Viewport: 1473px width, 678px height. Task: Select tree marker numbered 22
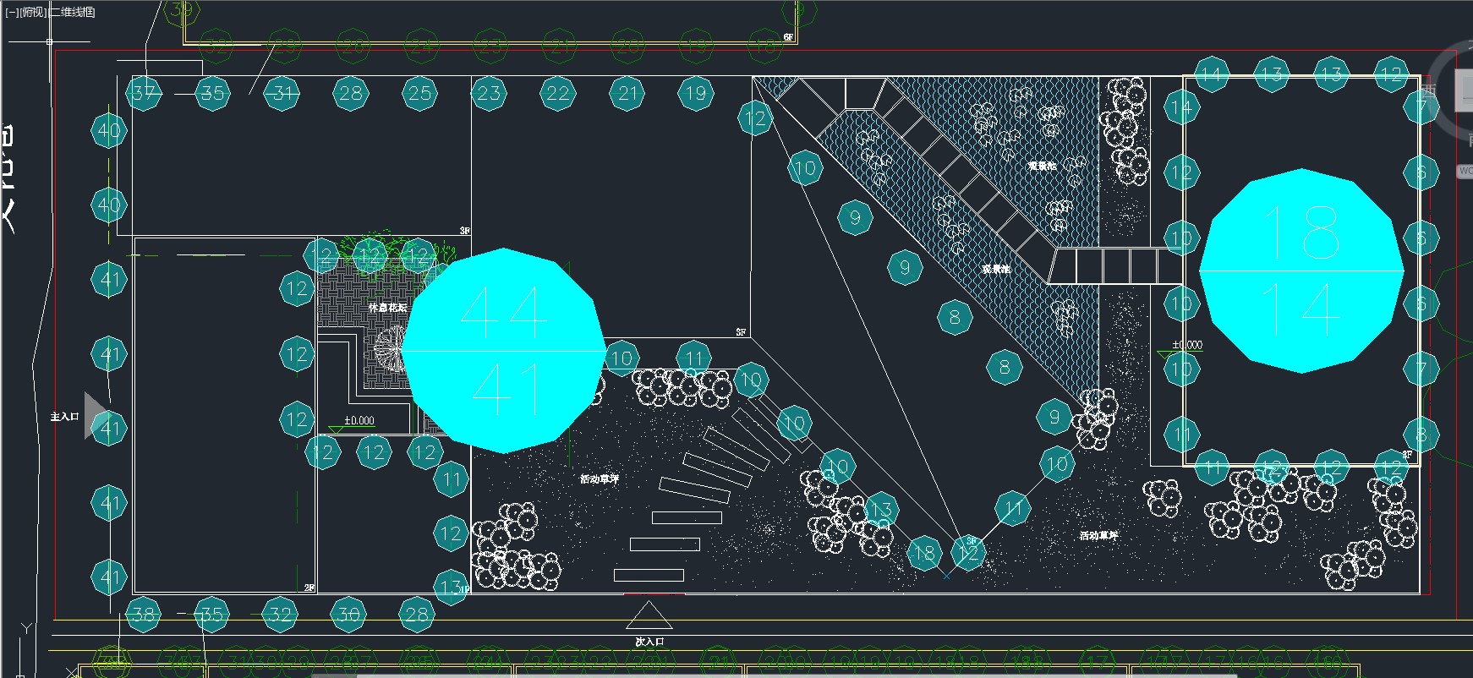click(558, 93)
